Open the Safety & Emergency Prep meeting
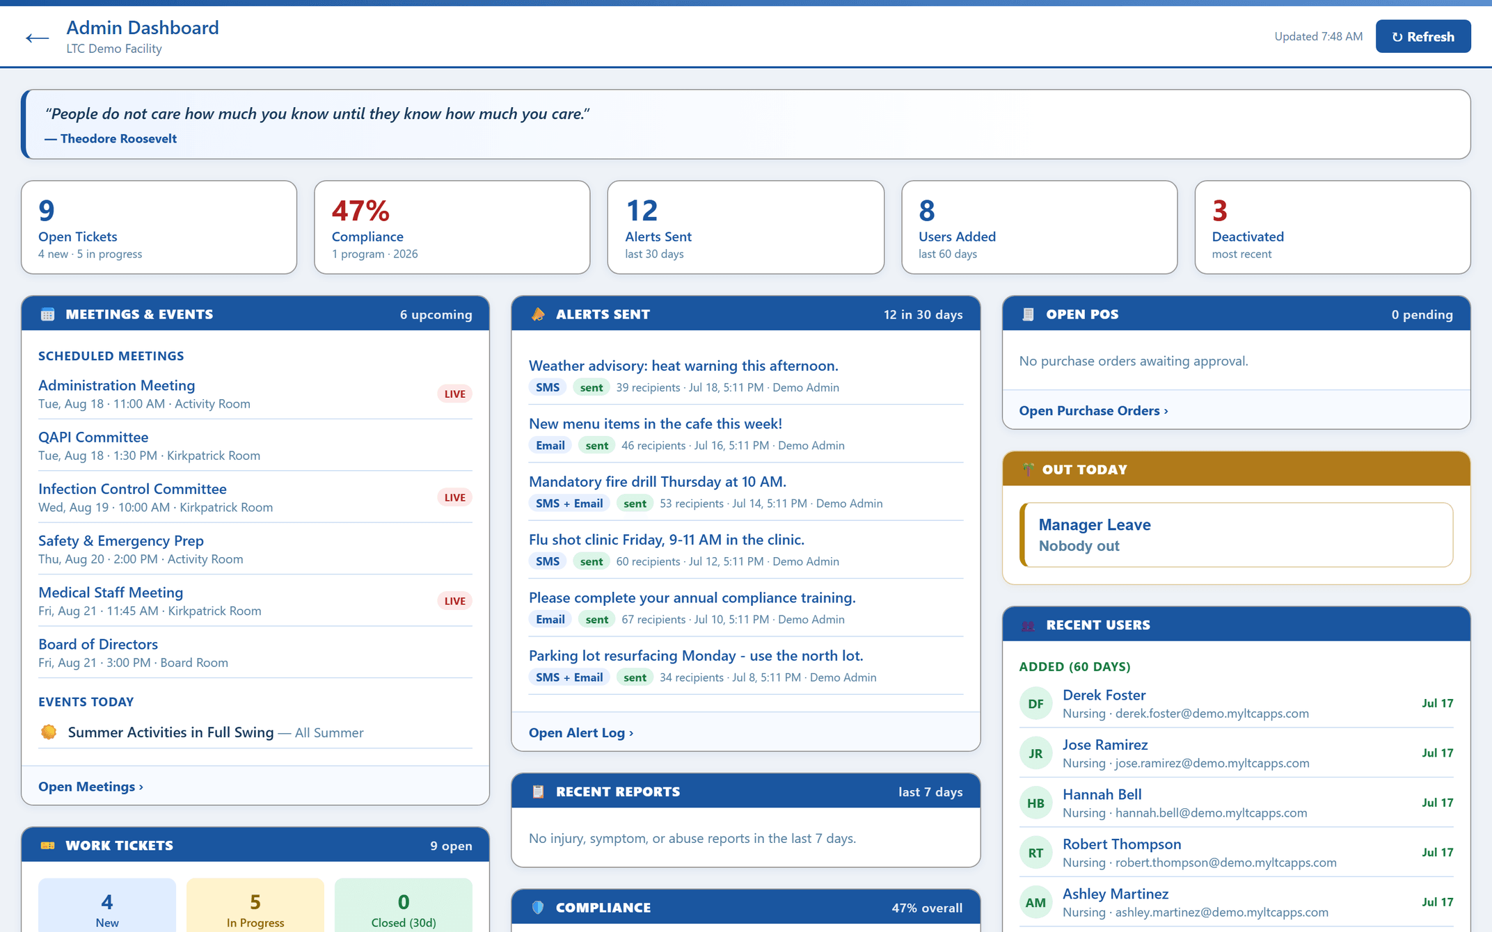1492x932 pixels. [255, 549]
